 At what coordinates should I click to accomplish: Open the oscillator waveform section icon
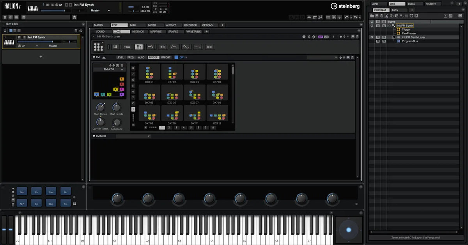(x=186, y=47)
